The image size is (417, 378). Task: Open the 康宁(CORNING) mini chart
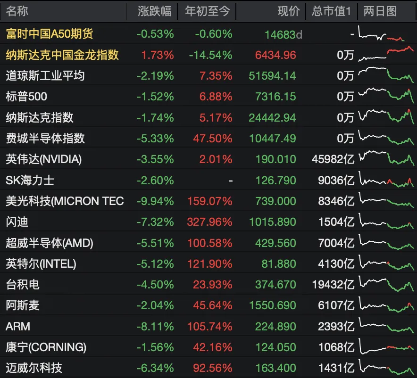click(x=386, y=346)
